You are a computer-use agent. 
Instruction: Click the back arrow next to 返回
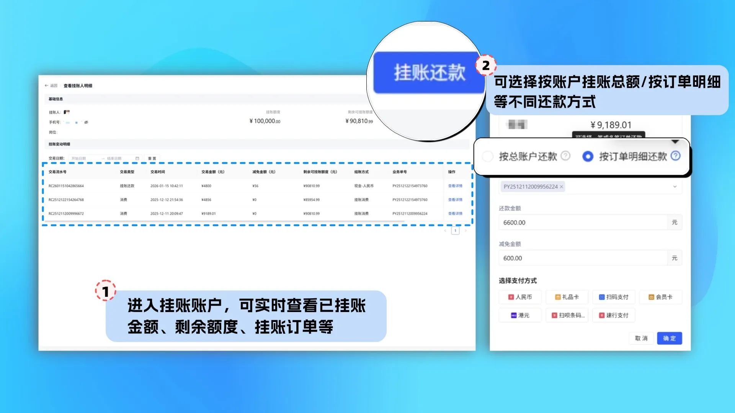(x=46, y=85)
